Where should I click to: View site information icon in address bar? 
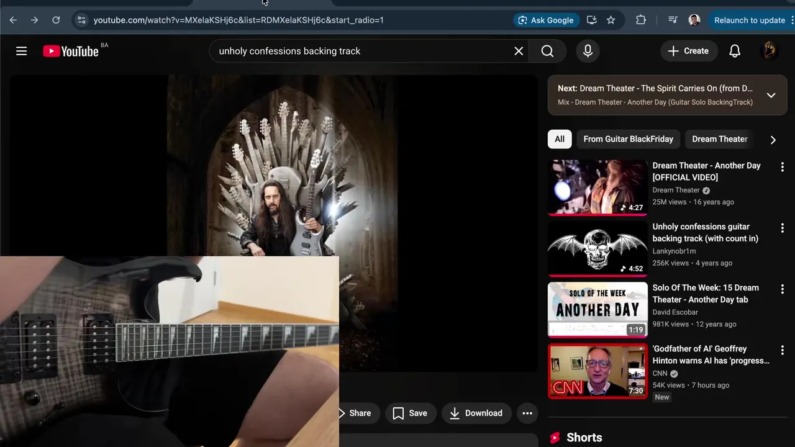(81, 20)
